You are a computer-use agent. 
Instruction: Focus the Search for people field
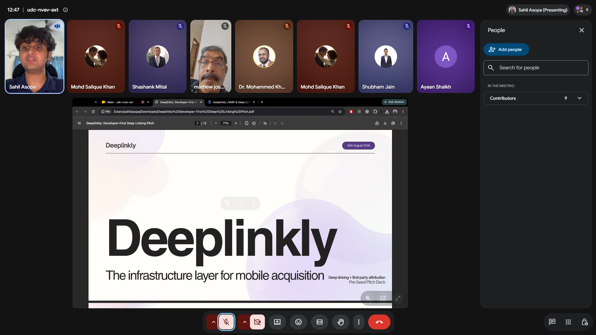pos(536,68)
